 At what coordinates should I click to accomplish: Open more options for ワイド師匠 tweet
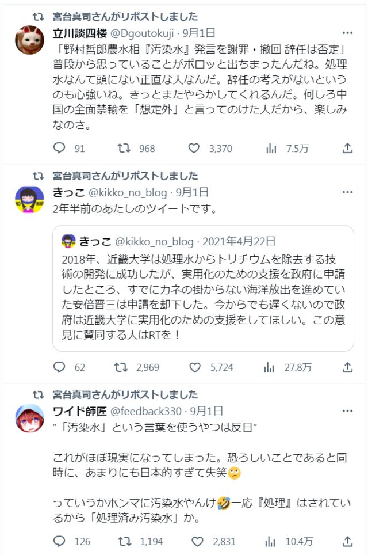(347, 411)
